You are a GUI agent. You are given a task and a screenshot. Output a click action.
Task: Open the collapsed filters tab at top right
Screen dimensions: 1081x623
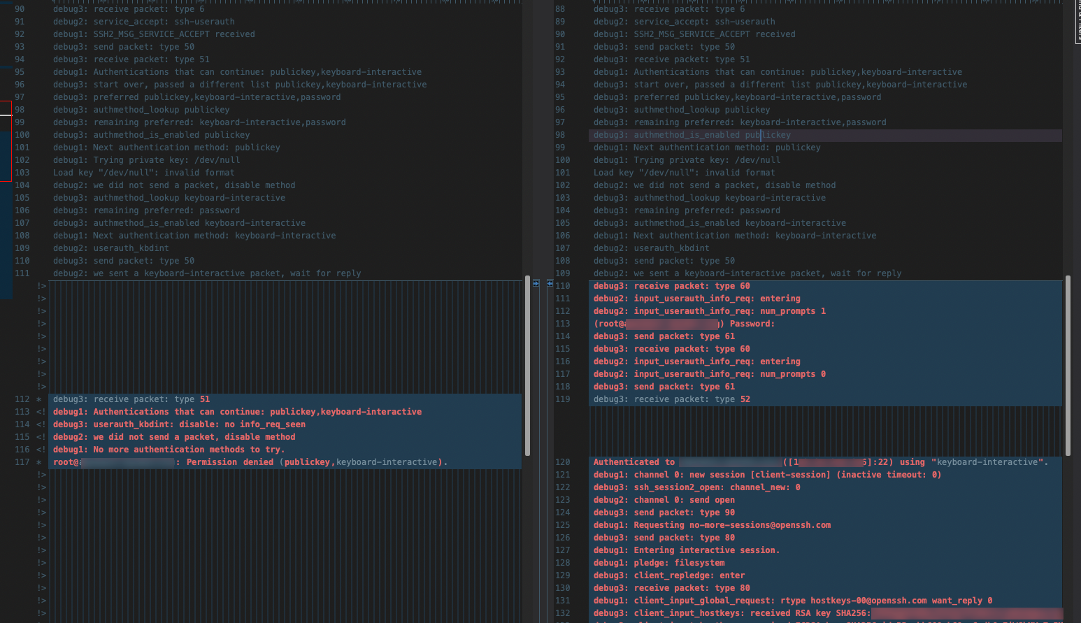point(1078,22)
